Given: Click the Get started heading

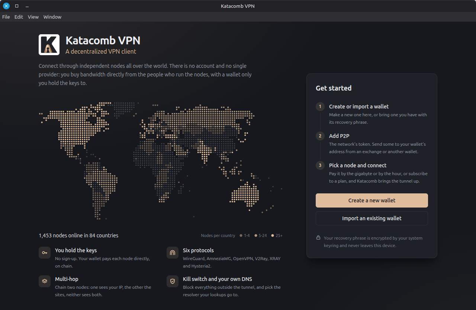Looking at the screenshot, I should click(x=334, y=88).
